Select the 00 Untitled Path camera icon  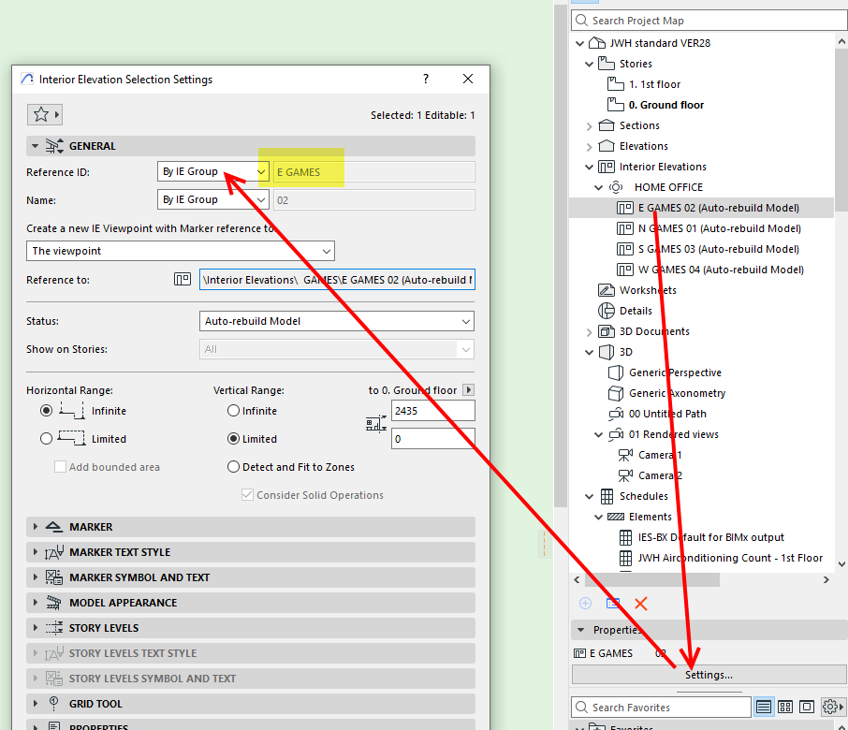616,414
